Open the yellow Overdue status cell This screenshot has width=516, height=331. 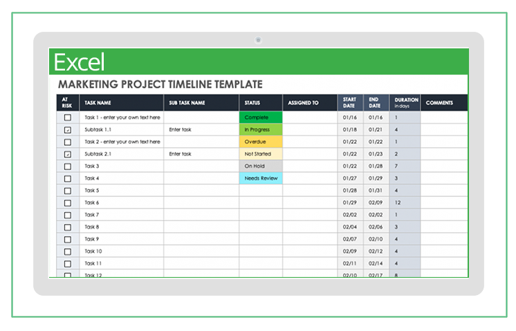[261, 142]
